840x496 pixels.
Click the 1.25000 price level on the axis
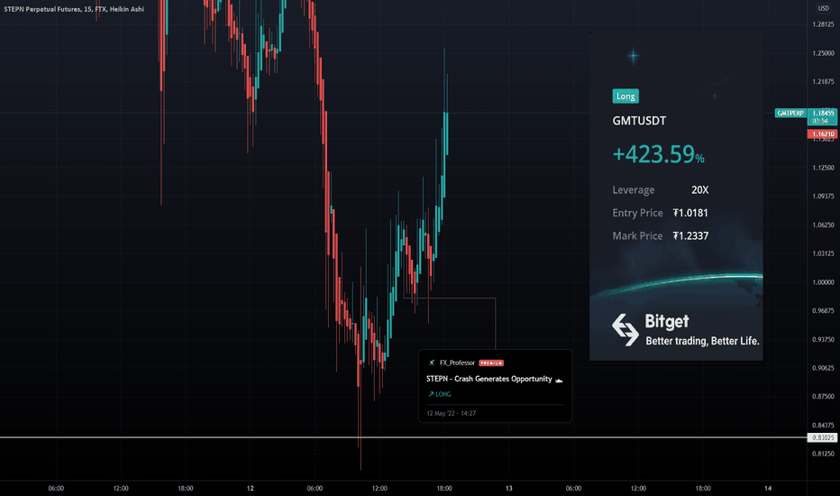pyautogui.click(x=824, y=53)
